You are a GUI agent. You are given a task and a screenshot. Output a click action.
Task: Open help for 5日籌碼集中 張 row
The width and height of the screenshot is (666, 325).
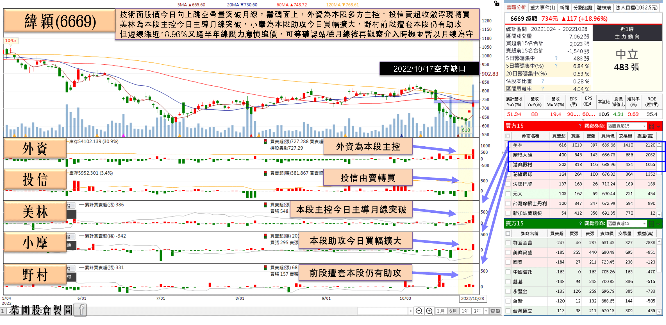[x=556, y=58]
